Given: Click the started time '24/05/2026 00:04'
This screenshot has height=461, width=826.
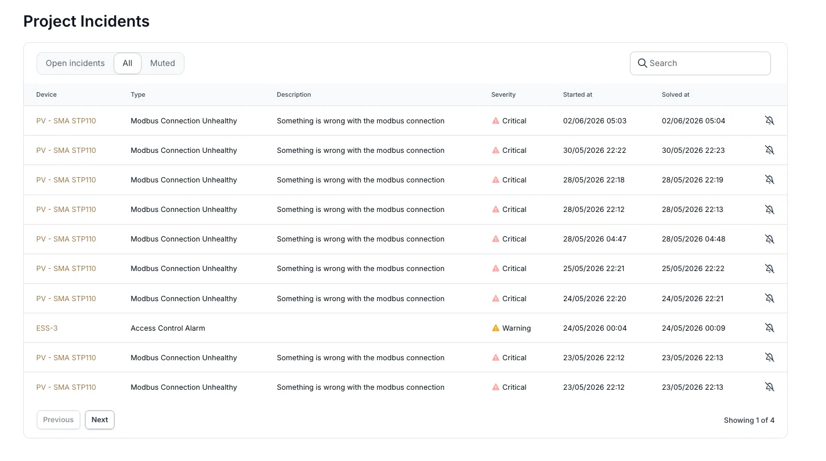Looking at the screenshot, I should point(595,328).
